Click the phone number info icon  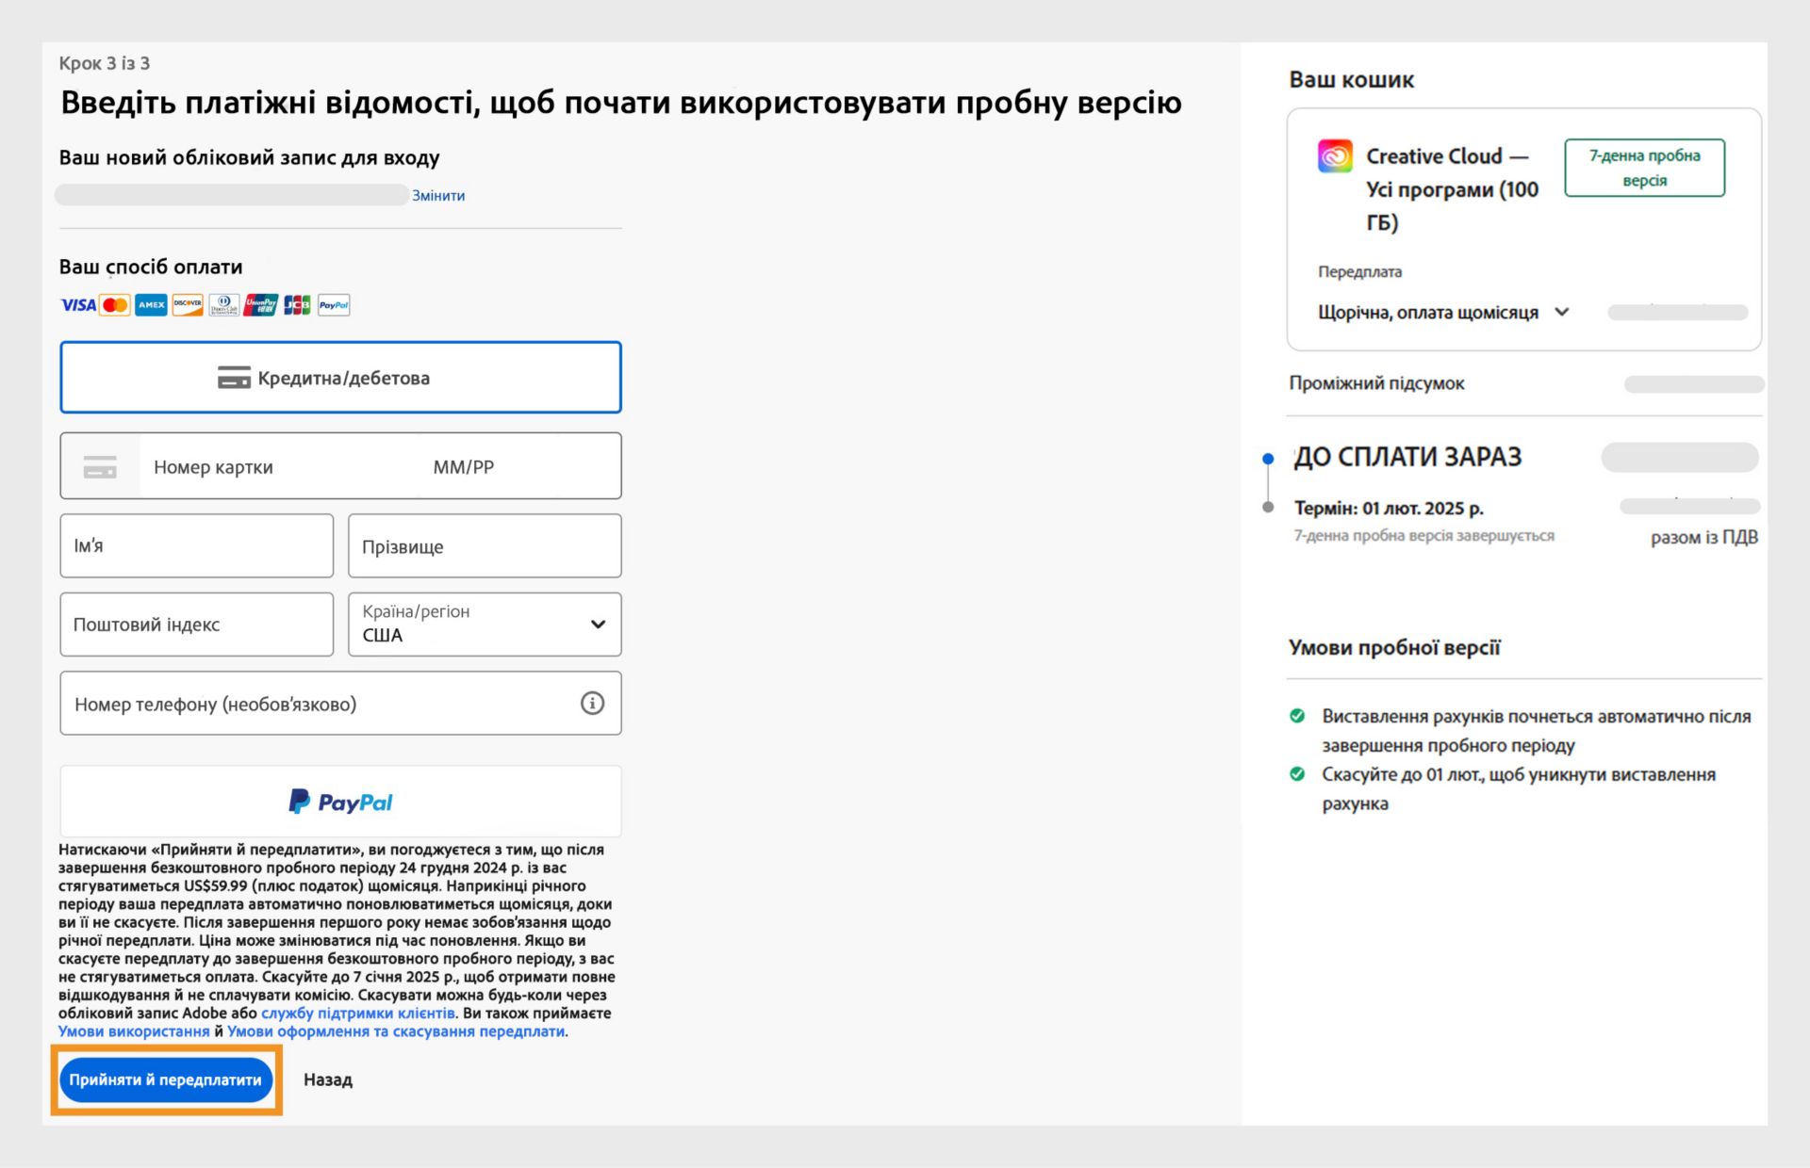pyautogui.click(x=592, y=704)
